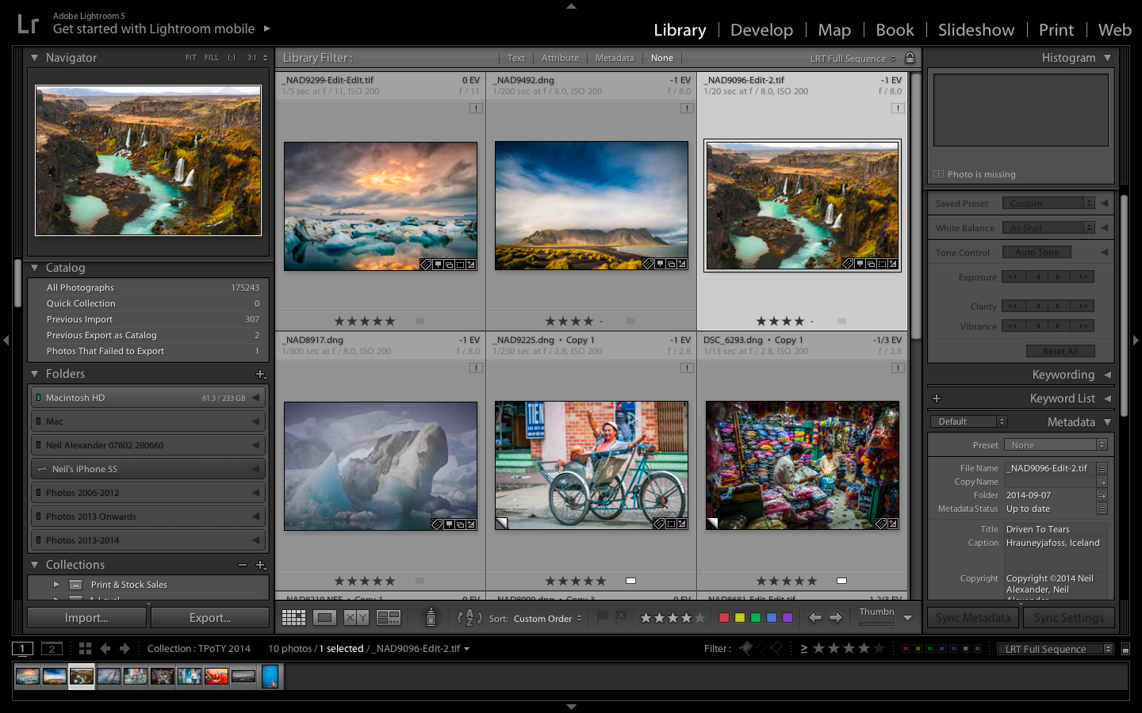Image resolution: width=1142 pixels, height=713 pixels.
Task: Filter by flagged status icon
Action: tap(746, 648)
